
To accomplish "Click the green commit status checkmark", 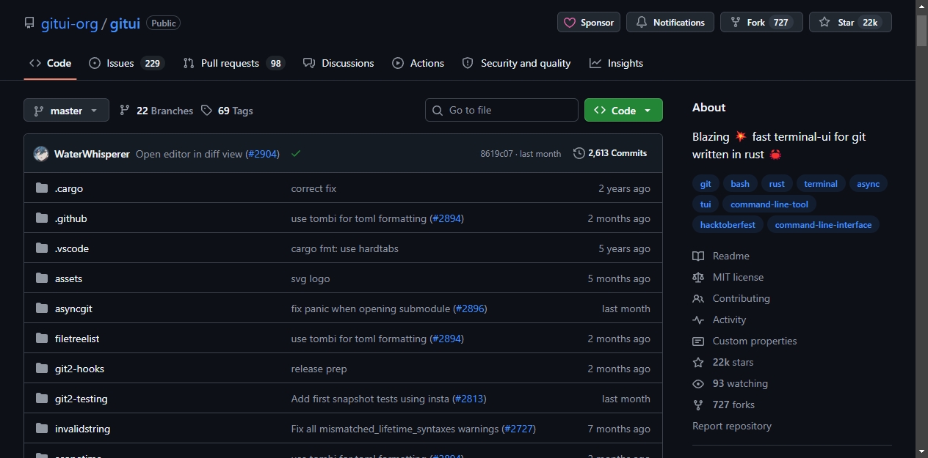I will [x=296, y=154].
